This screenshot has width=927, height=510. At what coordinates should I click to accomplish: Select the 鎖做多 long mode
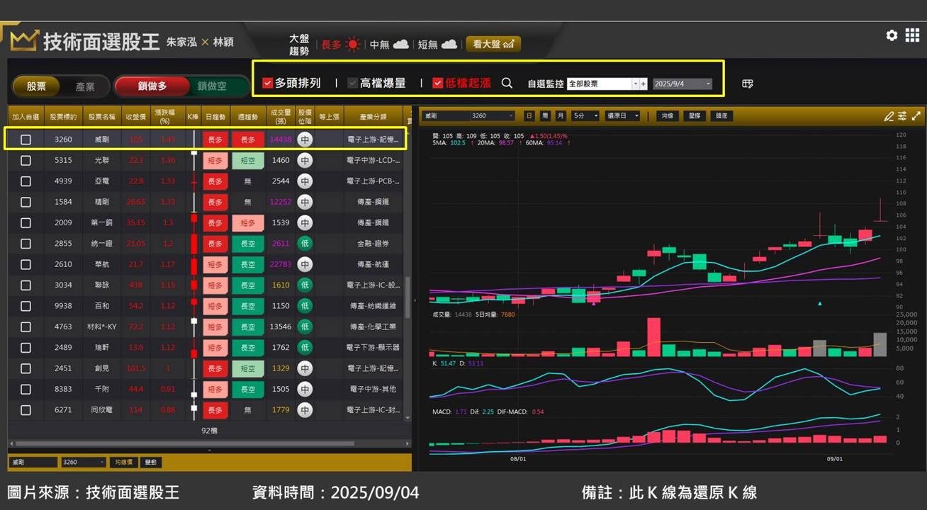point(152,86)
